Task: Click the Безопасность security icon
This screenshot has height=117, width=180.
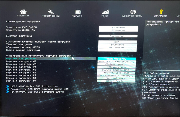Action: (133, 12)
